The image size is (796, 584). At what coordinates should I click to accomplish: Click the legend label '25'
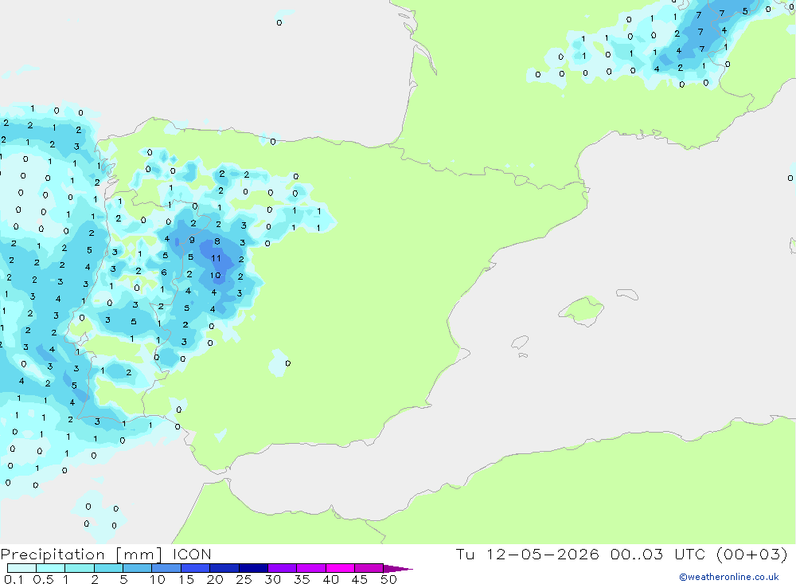(244, 579)
